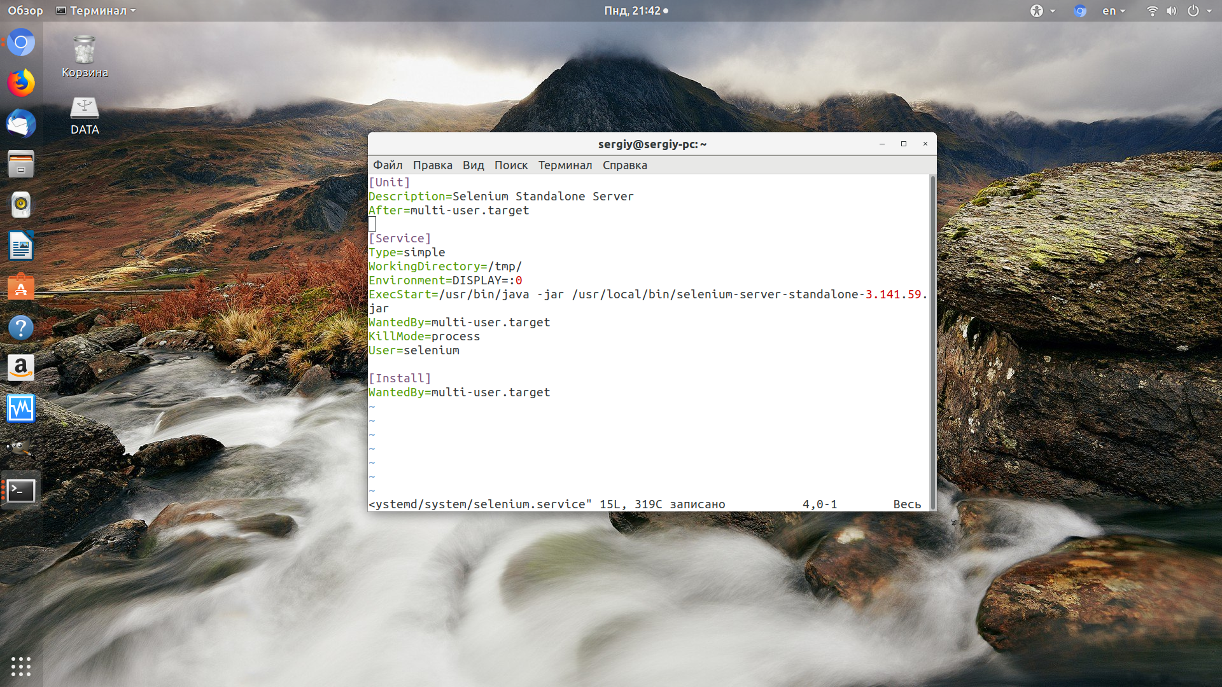Open Ubuntu Software center icon
Screen dimensions: 1222x687
point(21,287)
